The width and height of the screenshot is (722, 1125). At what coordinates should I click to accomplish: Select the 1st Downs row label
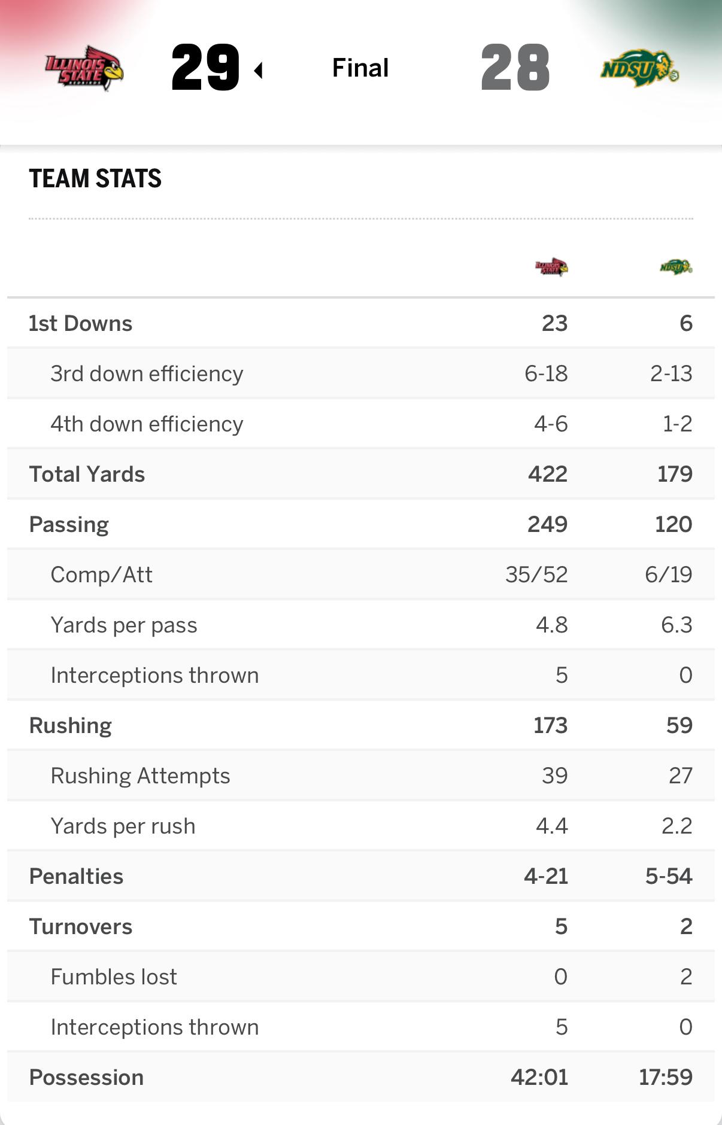coord(81,323)
